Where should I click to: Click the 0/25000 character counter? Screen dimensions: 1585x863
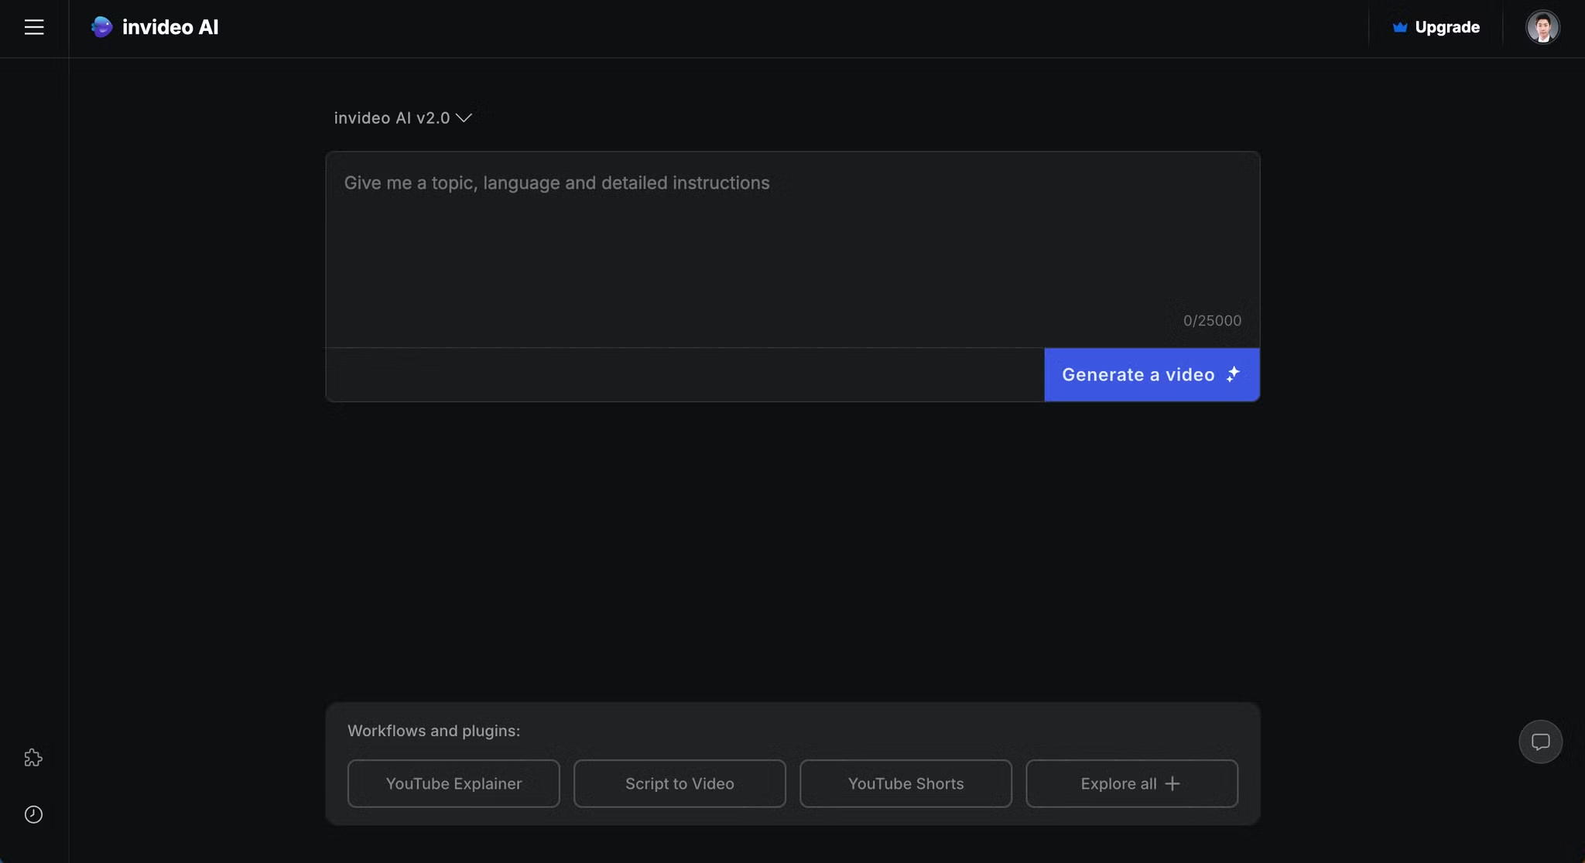[1212, 320]
